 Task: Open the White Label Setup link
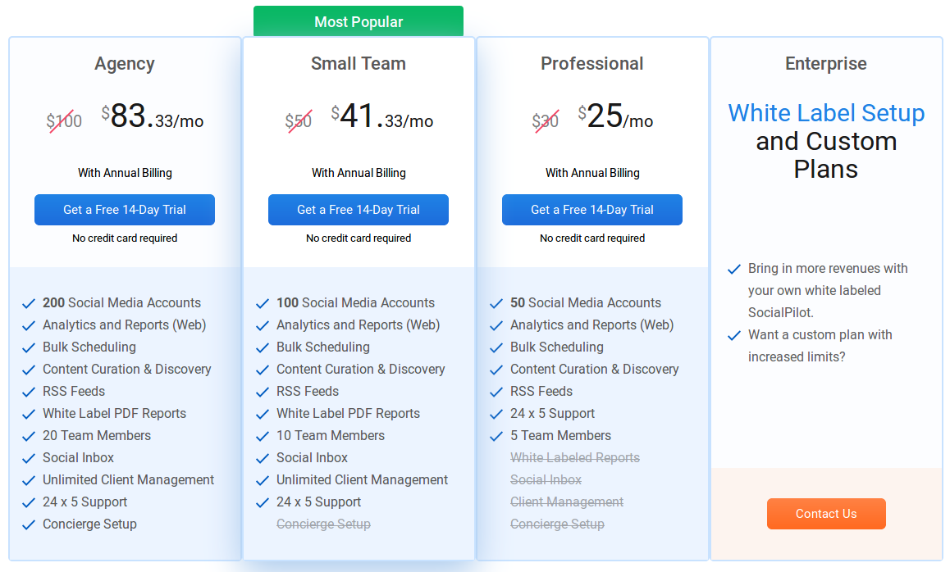pos(826,113)
